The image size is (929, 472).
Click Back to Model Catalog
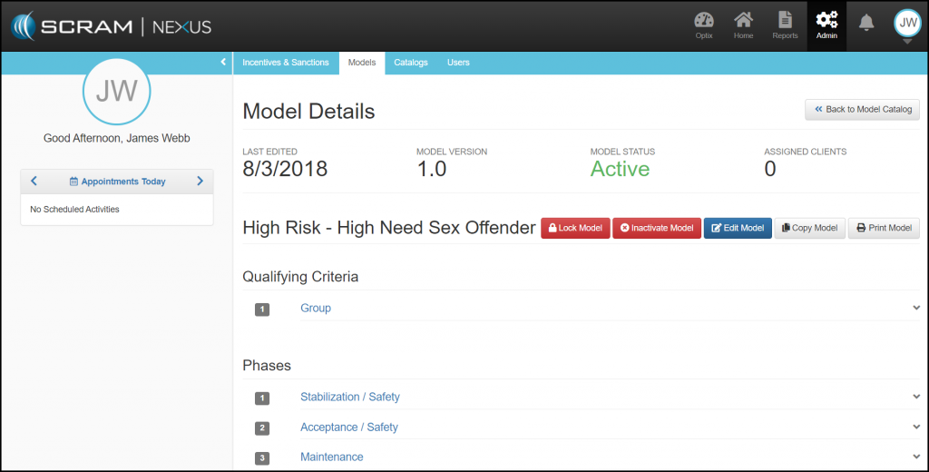(x=863, y=109)
